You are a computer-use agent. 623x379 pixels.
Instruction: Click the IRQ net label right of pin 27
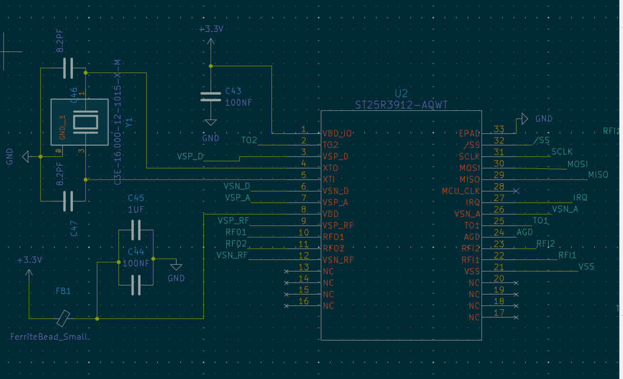click(x=580, y=198)
